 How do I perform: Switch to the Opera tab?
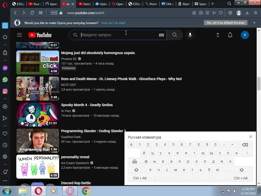click(x=118, y=4)
